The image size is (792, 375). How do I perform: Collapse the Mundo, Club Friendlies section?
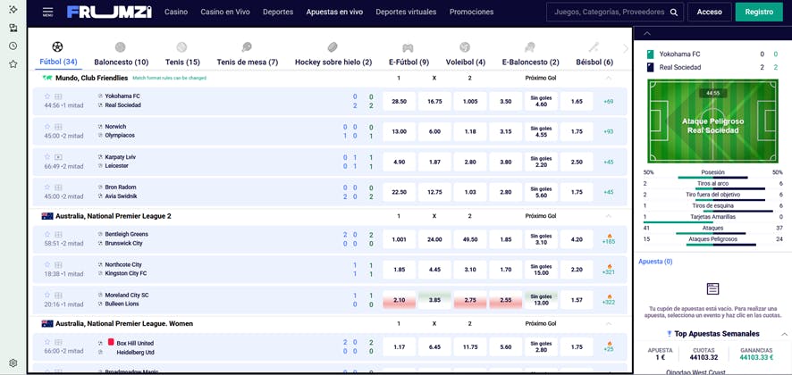pyautogui.click(x=608, y=79)
